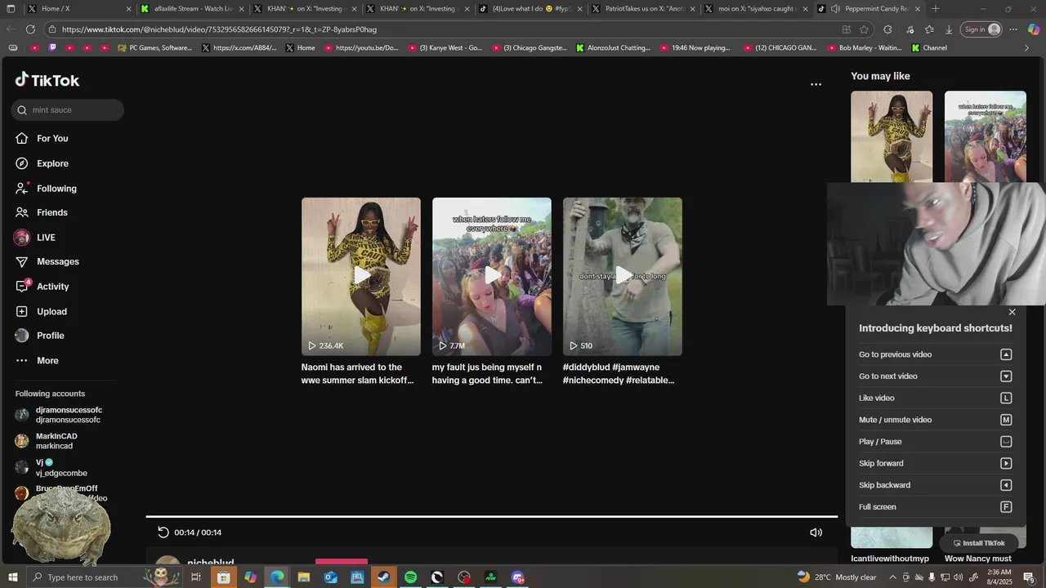Screen dimensions: 1046x588
Task: Open Messages in TikTok sidebar
Action: (x=57, y=261)
